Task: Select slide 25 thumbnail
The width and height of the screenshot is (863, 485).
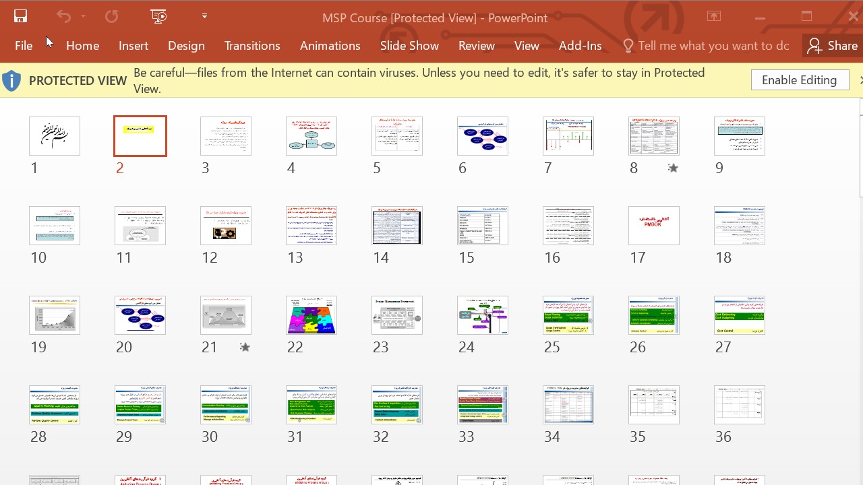Action: coord(568,315)
